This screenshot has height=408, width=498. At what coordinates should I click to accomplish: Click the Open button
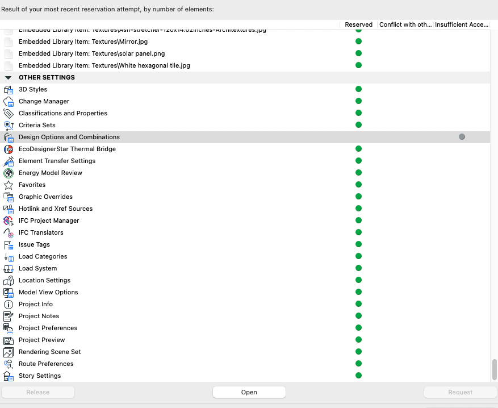point(249,392)
